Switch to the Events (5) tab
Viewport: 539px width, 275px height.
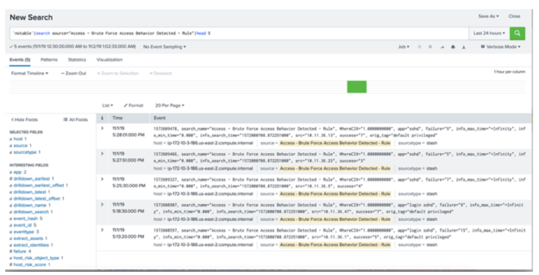pos(20,60)
